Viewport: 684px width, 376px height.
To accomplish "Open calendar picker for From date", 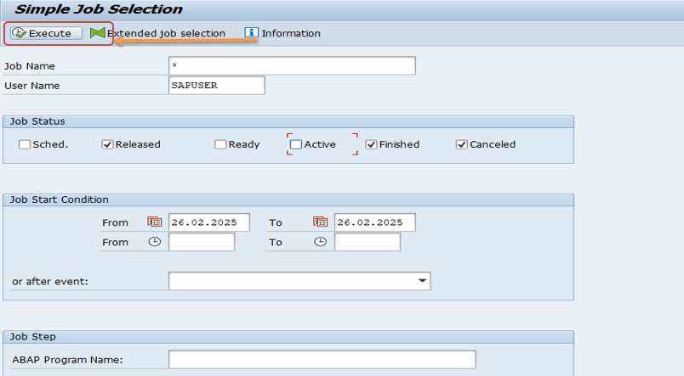I will pos(155,222).
